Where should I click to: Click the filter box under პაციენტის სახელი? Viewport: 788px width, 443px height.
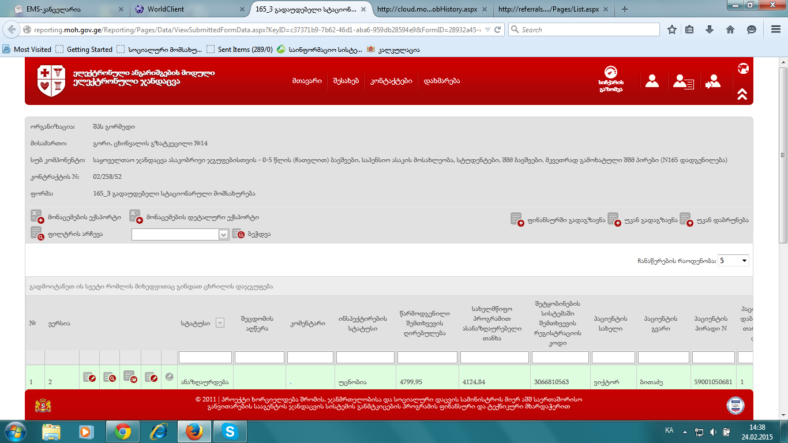(x=613, y=358)
